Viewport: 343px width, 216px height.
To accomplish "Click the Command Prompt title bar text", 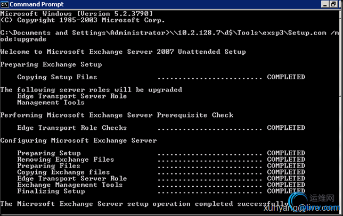I will (37, 4).
